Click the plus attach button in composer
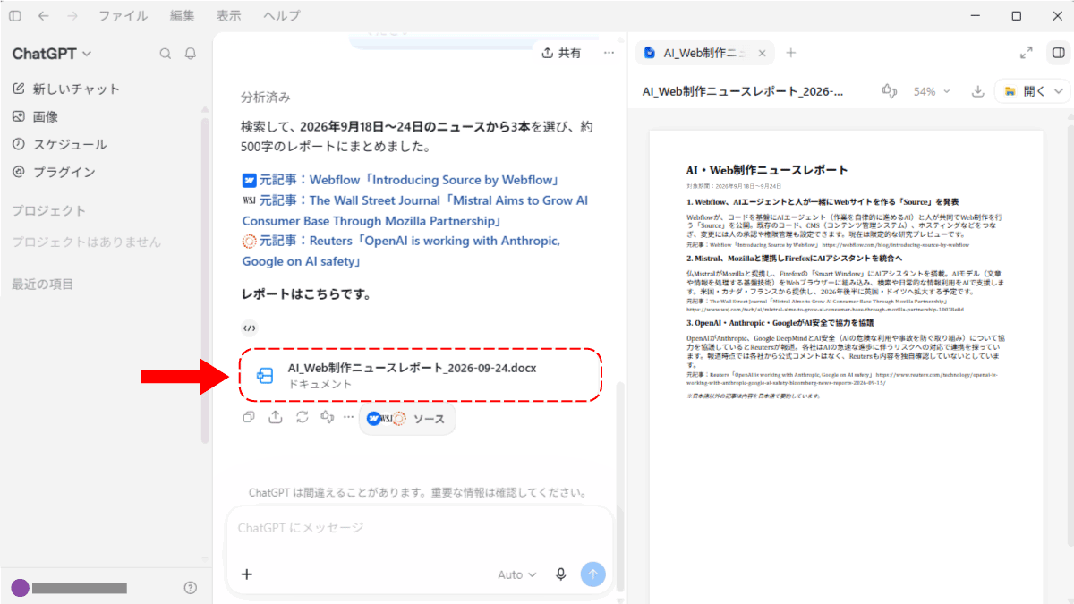The height and width of the screenshot is (604, 1074). pos(247,574)
